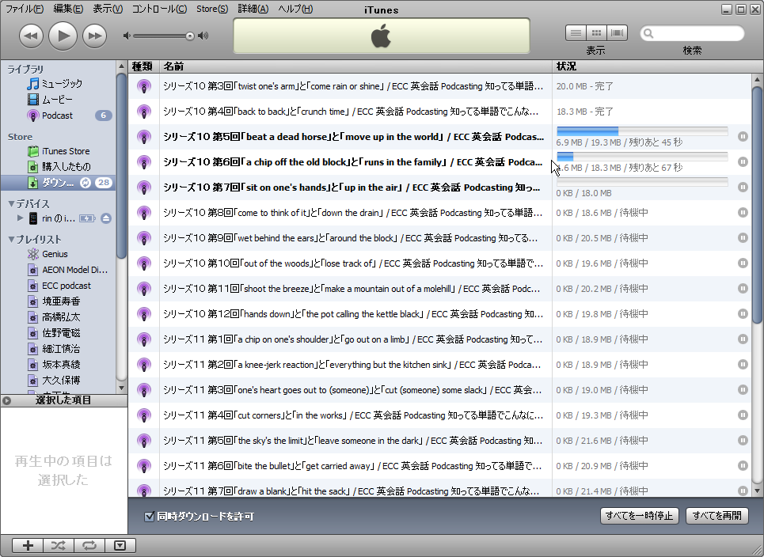Click the high volume speaker icon
764x557 pixels.
click(203, 36)
